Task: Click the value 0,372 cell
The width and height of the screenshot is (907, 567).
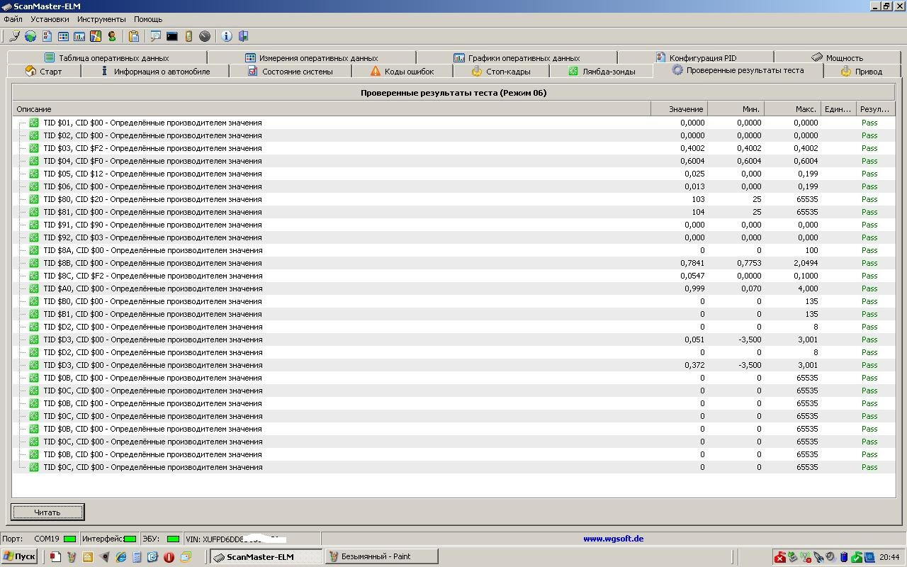Action: click(694, 365)
